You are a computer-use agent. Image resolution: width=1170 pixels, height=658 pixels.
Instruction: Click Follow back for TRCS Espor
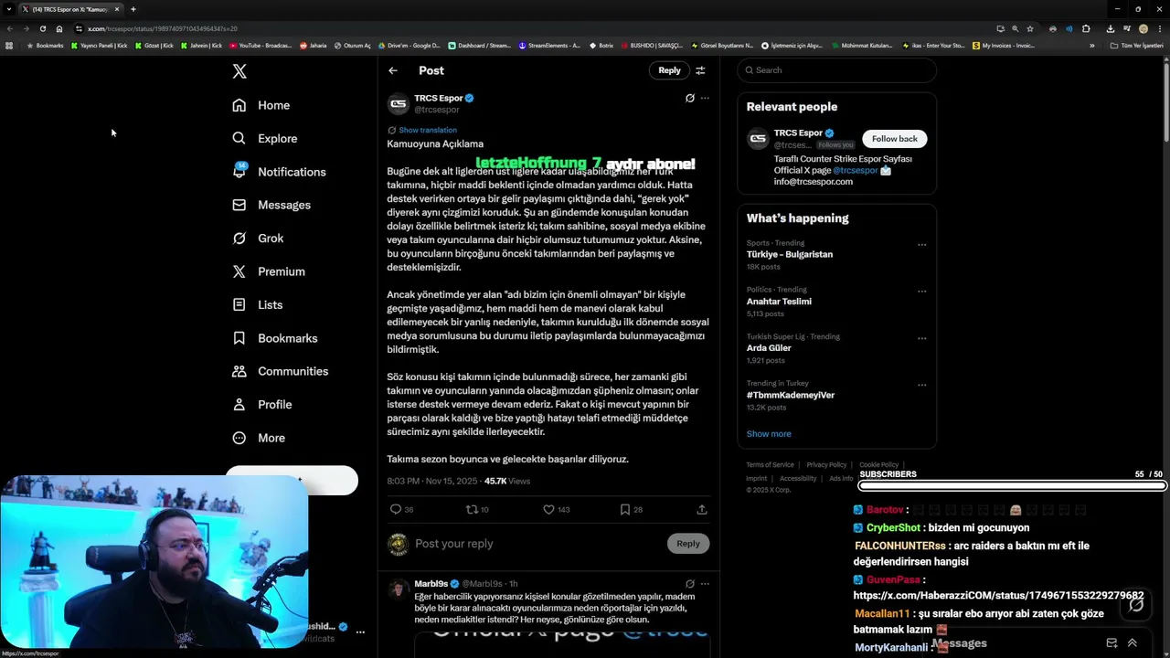pos(894,139)
